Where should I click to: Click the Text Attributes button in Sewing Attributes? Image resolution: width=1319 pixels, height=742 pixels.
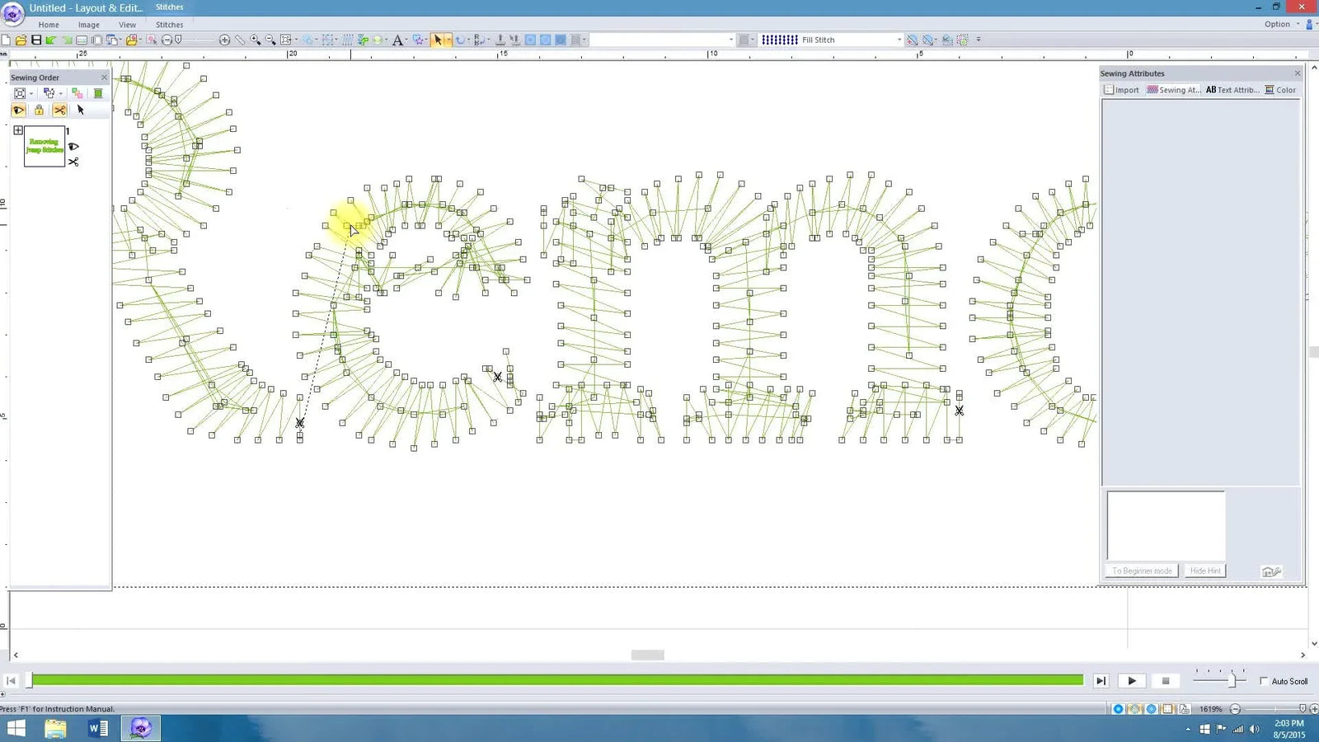pos(1233,90)
